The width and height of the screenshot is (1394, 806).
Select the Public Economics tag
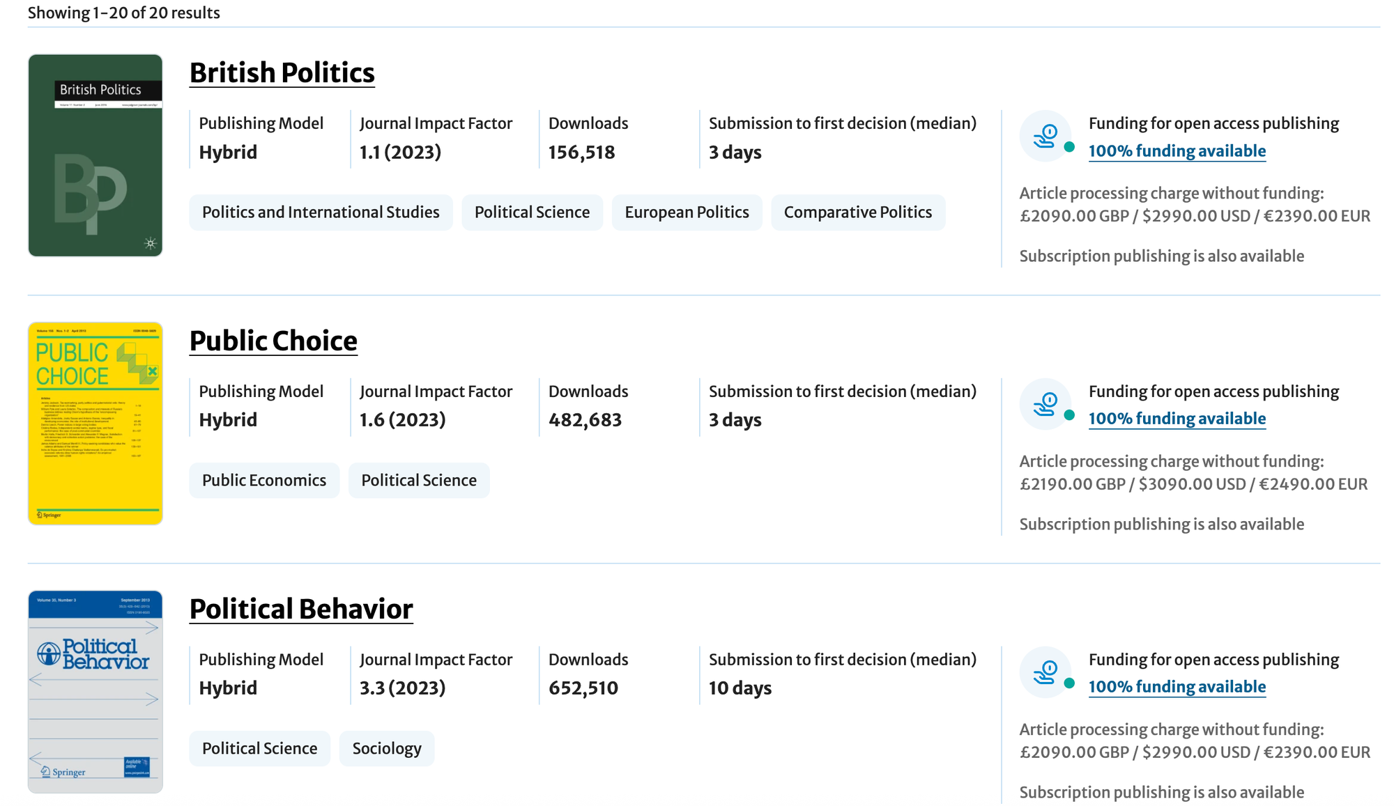264,481
